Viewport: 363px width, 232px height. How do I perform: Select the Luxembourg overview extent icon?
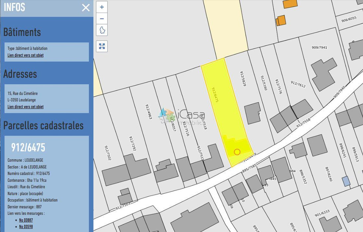point(102,30)
